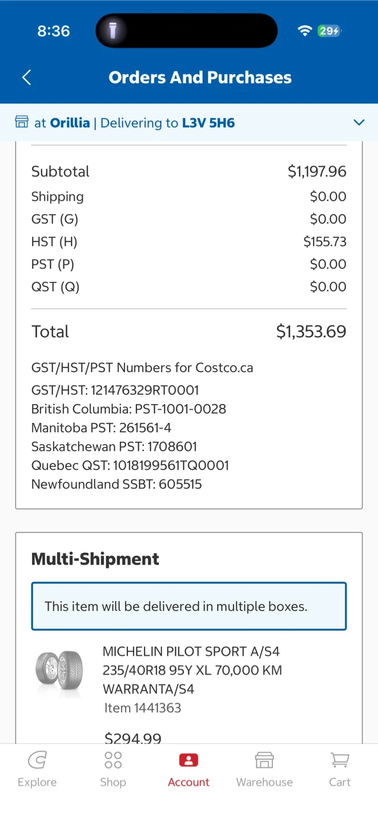The width and height of the screenshot is (378, 822).
Task: Tap the Wi-Fi status icon
Action: click(304, 31)
